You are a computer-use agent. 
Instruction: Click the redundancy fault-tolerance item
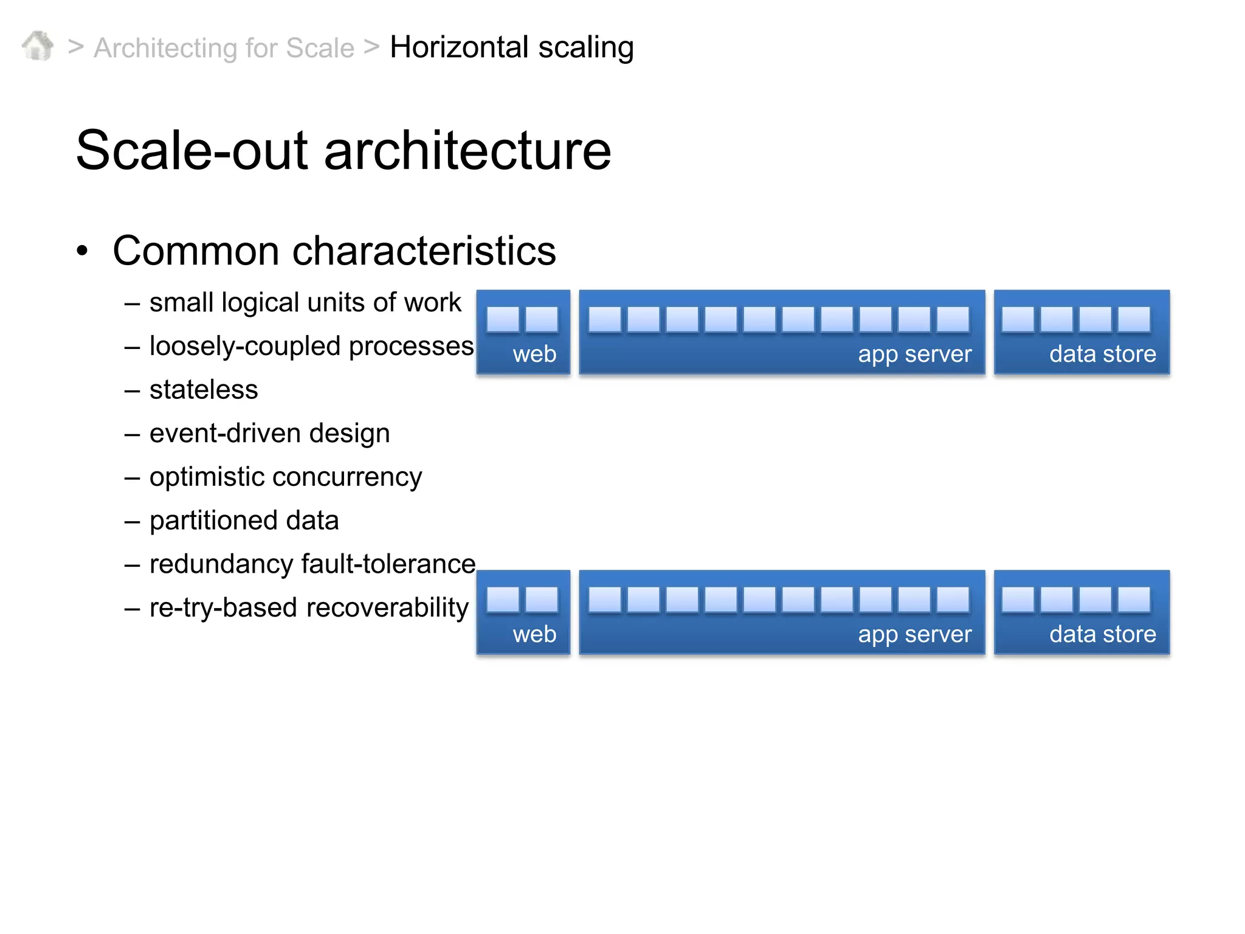coord(312,564)
